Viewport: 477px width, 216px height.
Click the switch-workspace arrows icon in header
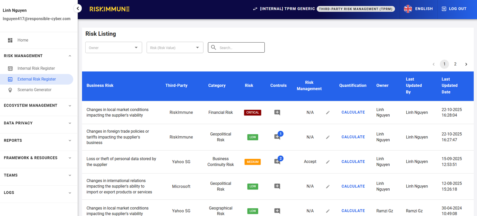(x=255, y=9)
